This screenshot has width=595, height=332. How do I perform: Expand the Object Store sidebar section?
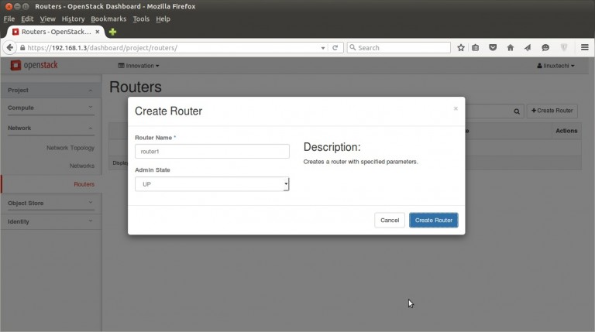(x=50, y=203)
